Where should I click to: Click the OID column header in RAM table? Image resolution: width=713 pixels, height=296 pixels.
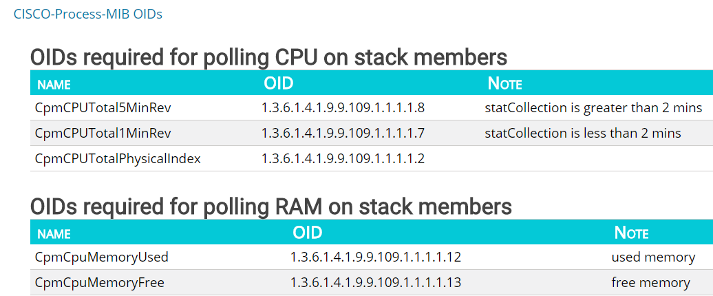(x=307, y=233)
